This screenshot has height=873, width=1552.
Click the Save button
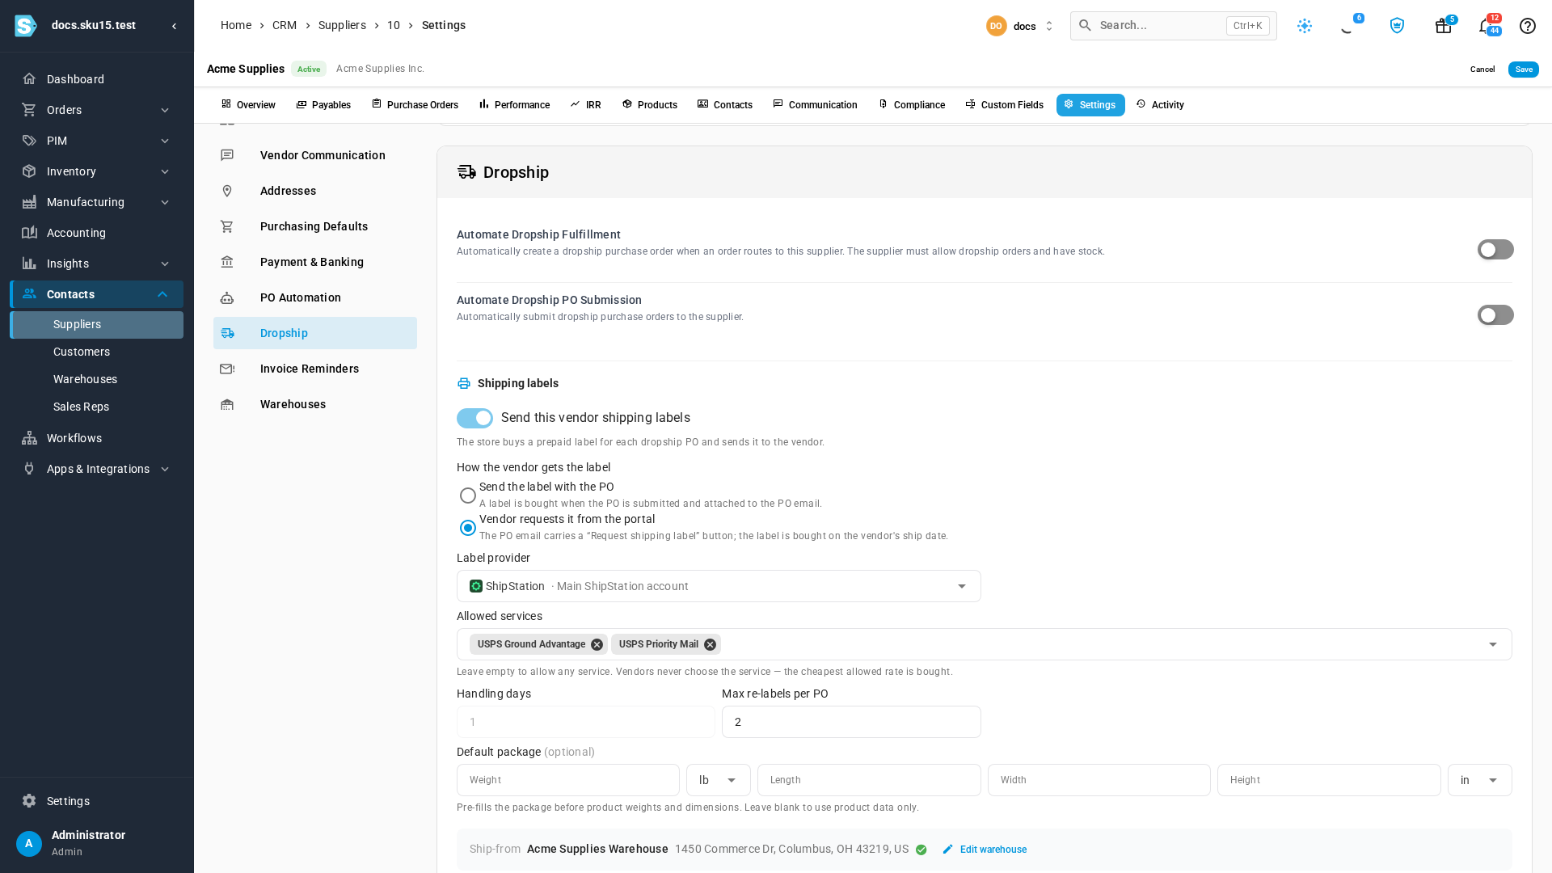click(x=1523, y=70)
